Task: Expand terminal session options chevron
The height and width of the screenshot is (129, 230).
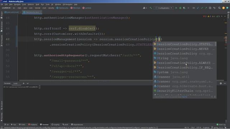Action: [x=28, y=83]
